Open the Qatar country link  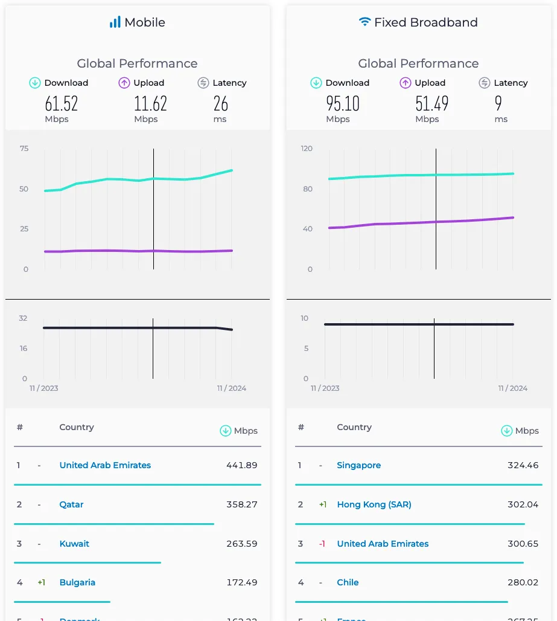coord(72,504)
